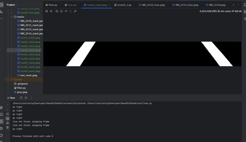Switch to the filter.py tab

[51, 5]
